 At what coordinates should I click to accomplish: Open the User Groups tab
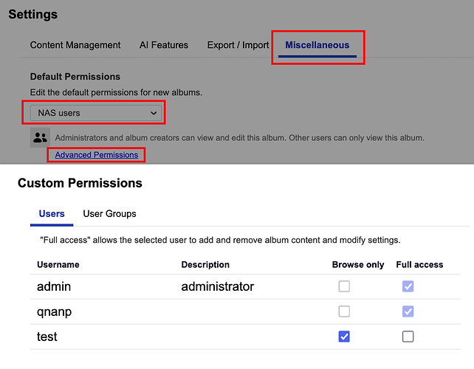(109, 214)
